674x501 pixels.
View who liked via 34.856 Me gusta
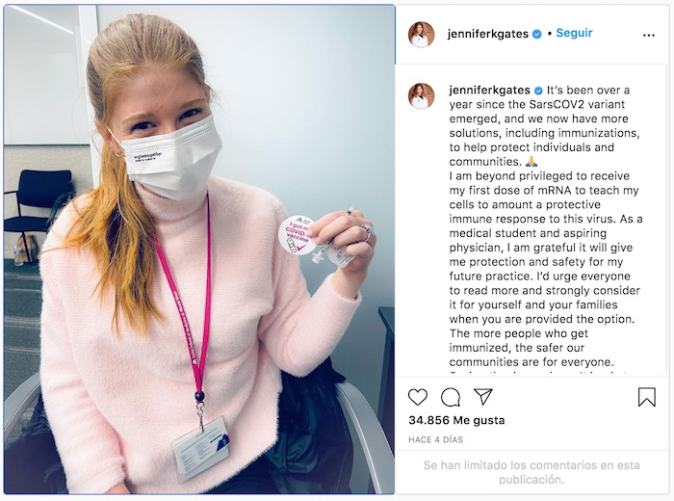click(456, 420)
